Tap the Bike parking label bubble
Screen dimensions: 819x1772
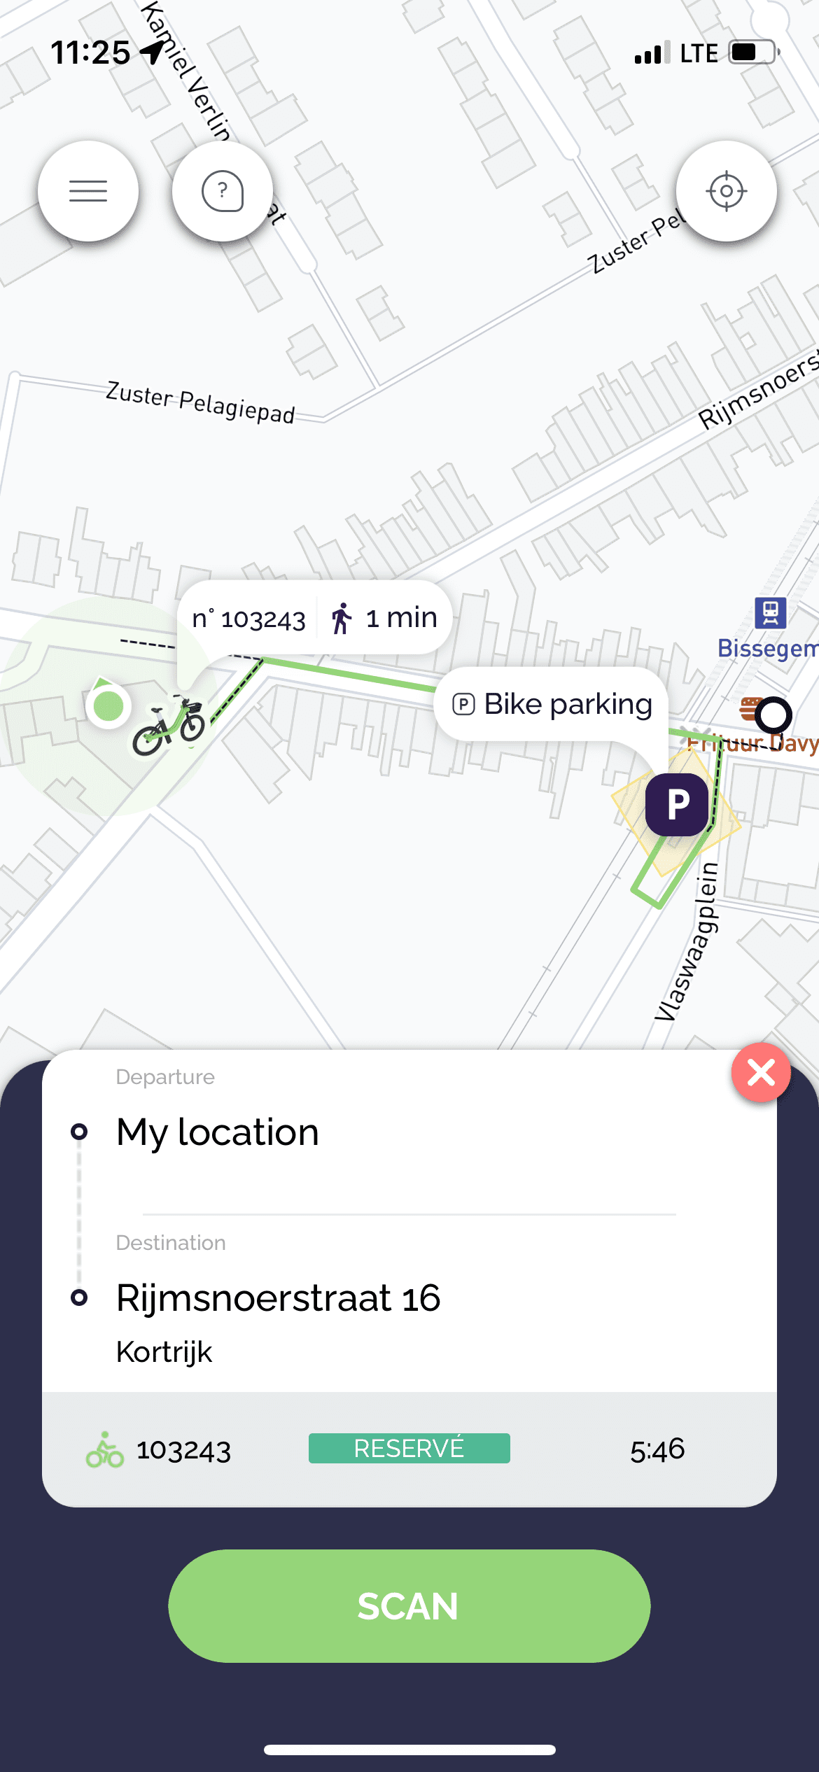[x=552, y=704]
